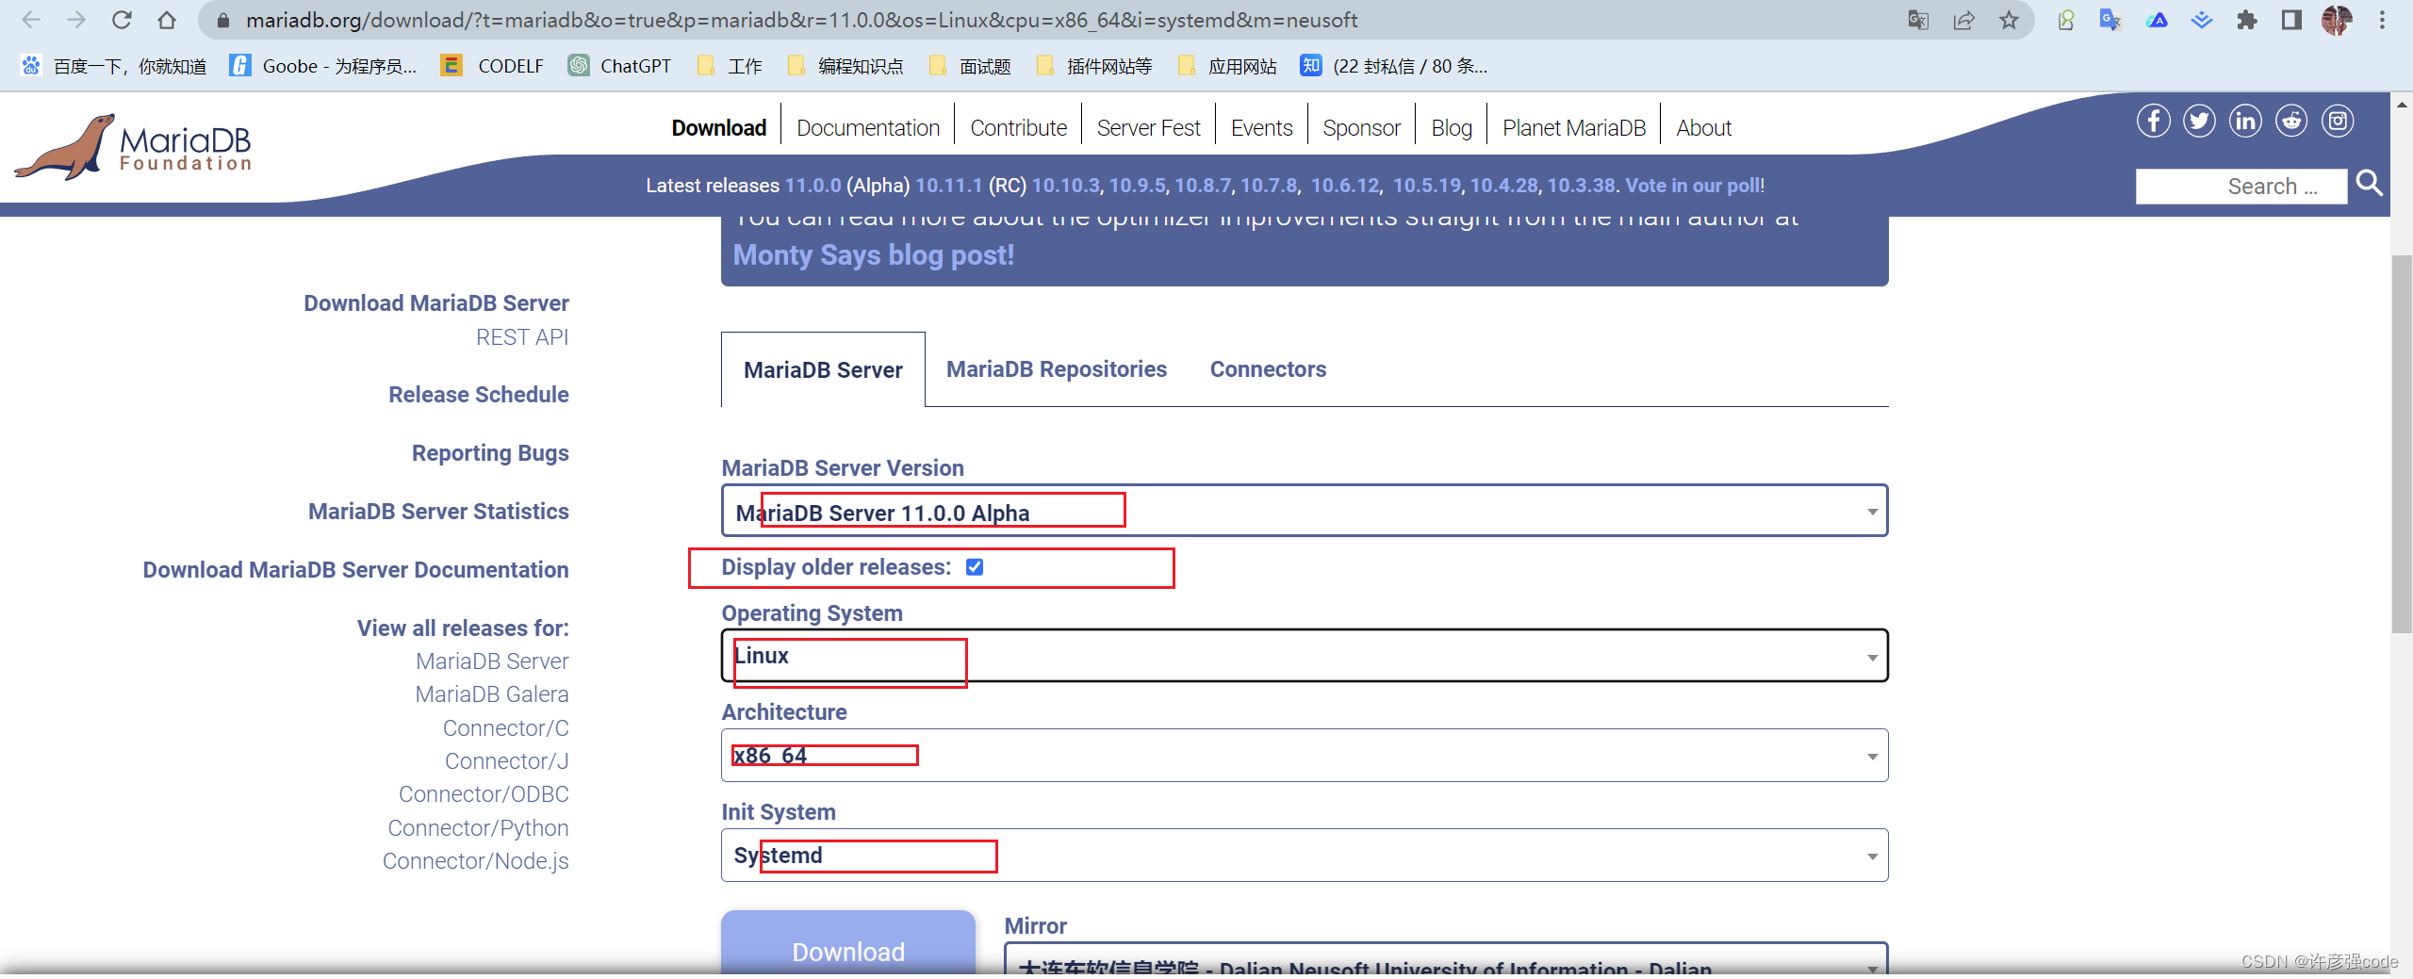2413x979 pixels.
Task: Open the Download nav menu item
Action: (718, 127)
